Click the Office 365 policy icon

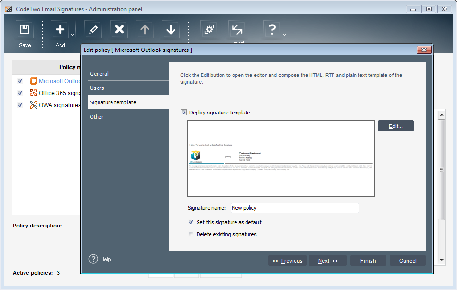coord(34,93)
